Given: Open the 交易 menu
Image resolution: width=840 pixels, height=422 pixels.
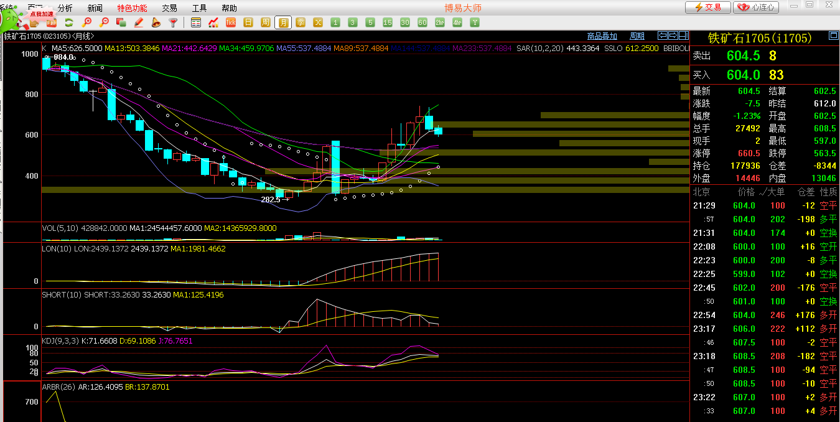Looking at the screenshot, I should [x=169, y=8].
